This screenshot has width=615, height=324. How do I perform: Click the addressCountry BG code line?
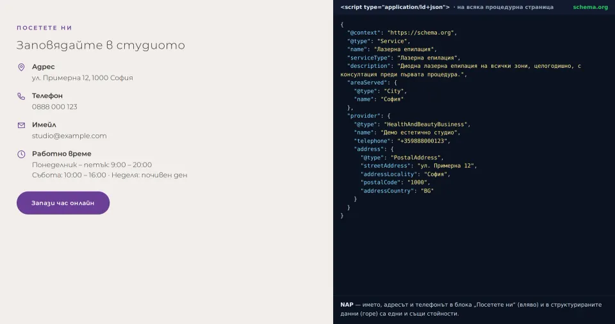(397, 191)
